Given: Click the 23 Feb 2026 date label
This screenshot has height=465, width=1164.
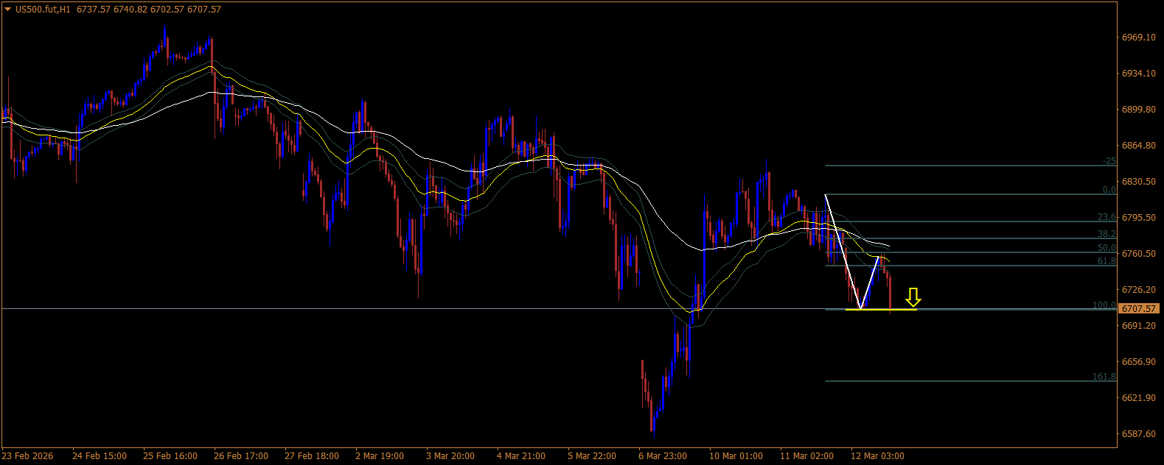Looking at the screenshot, I should coord(28,456).
